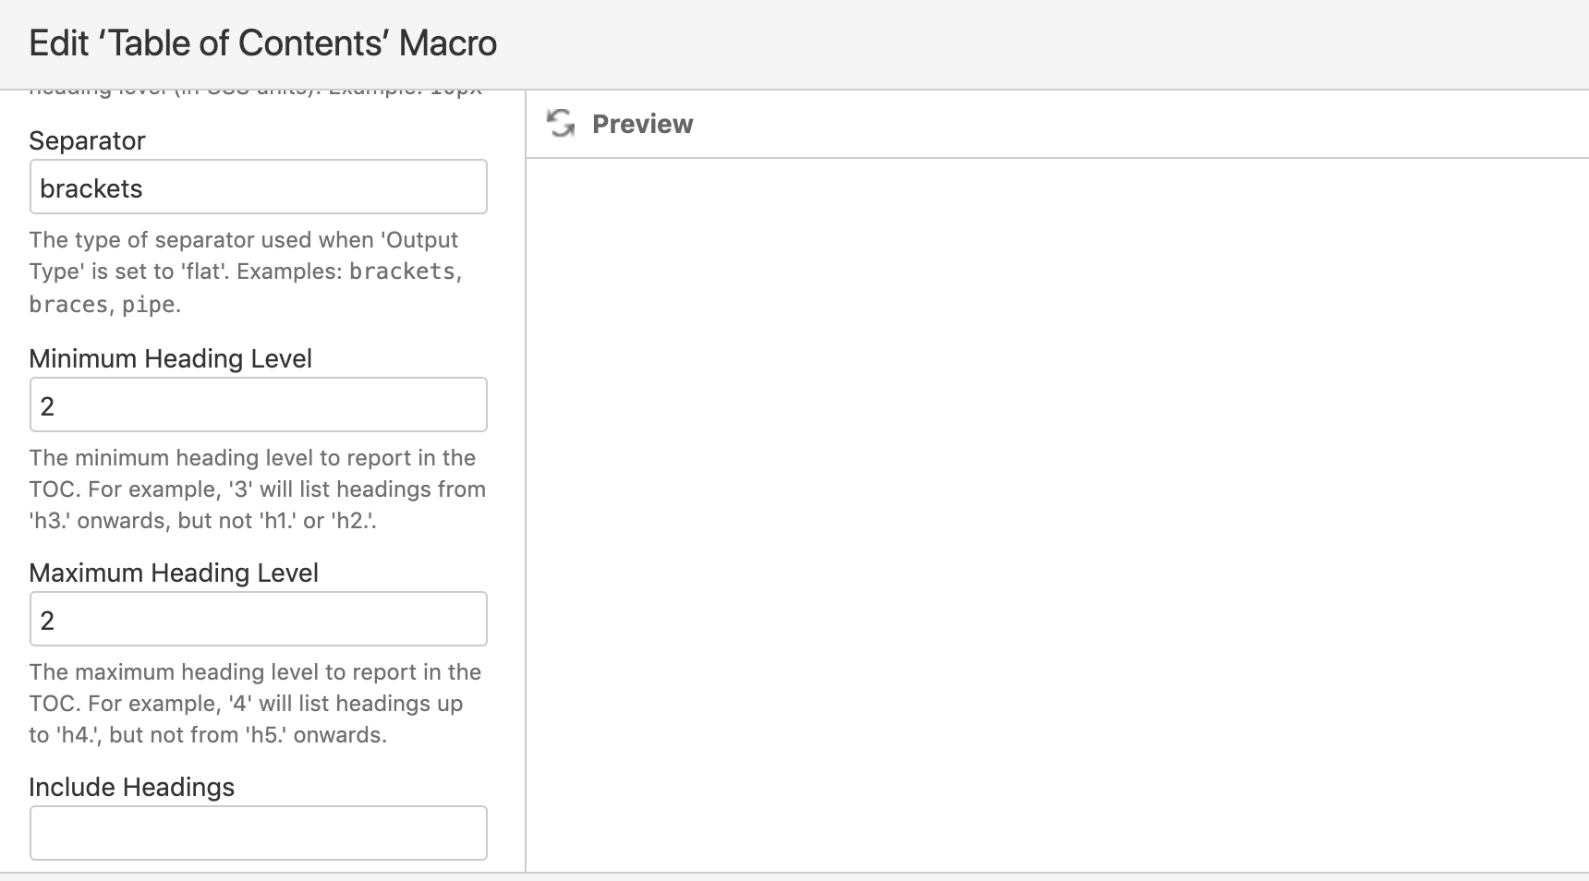
Task: Refresh the macro preview
Action: point(561,123)
